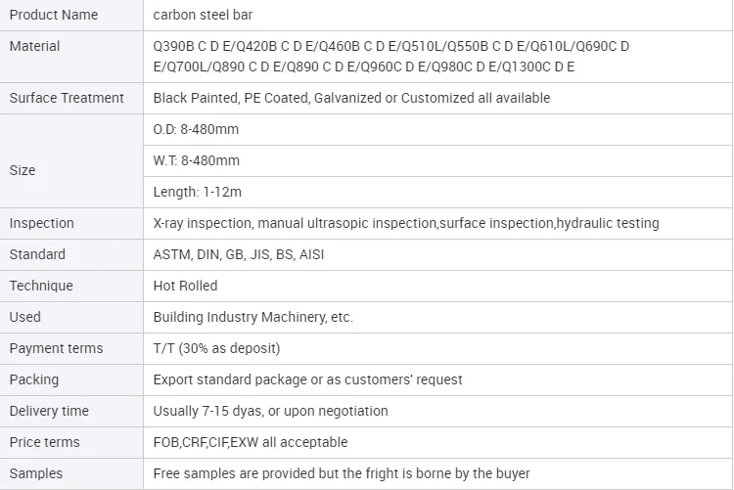
Task: Select the X-ray inspection description text
Action: coord(406,223)
